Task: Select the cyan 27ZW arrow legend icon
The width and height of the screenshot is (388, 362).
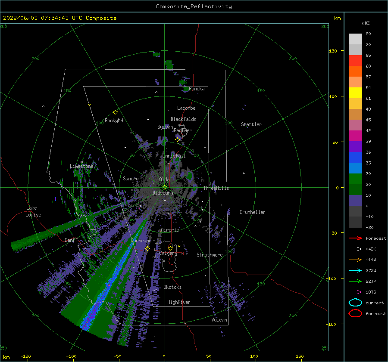Action: pos(355,271)
